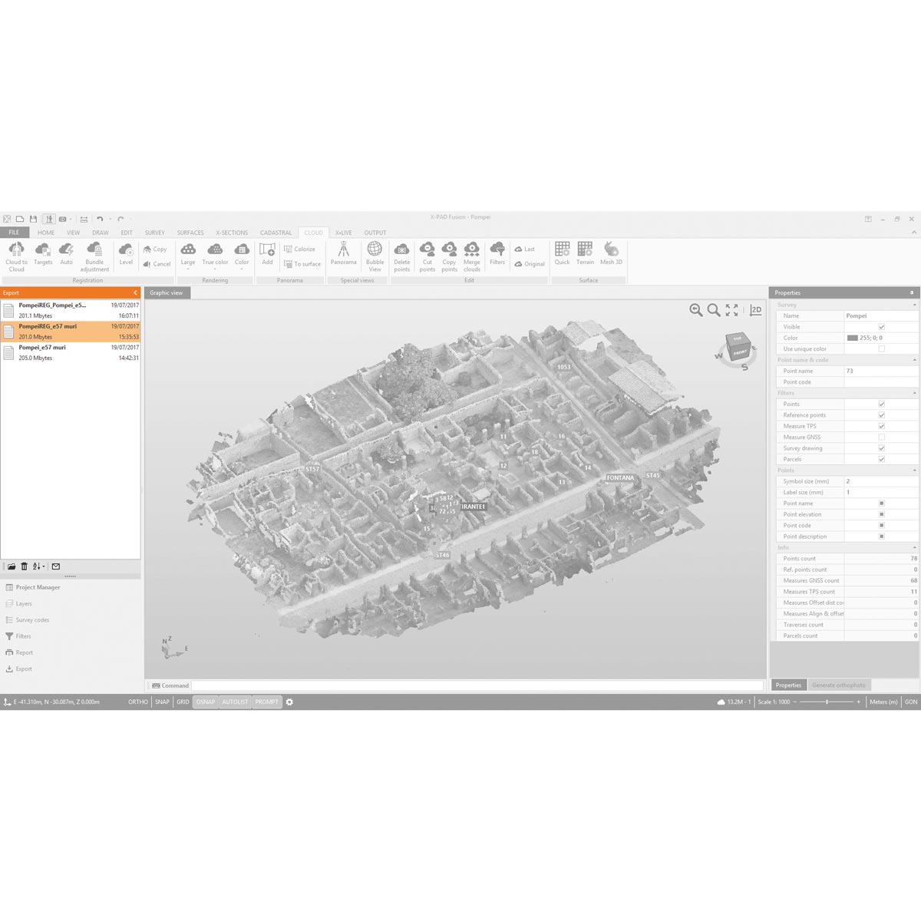Click the Terrain surface icon
The height and width of the screenshot is (921, 921).
585,250
